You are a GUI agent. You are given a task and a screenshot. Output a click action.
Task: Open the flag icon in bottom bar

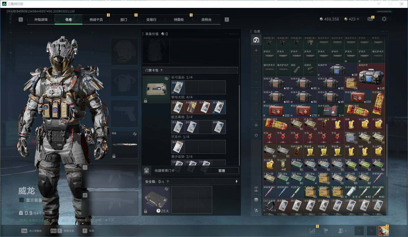325,231
